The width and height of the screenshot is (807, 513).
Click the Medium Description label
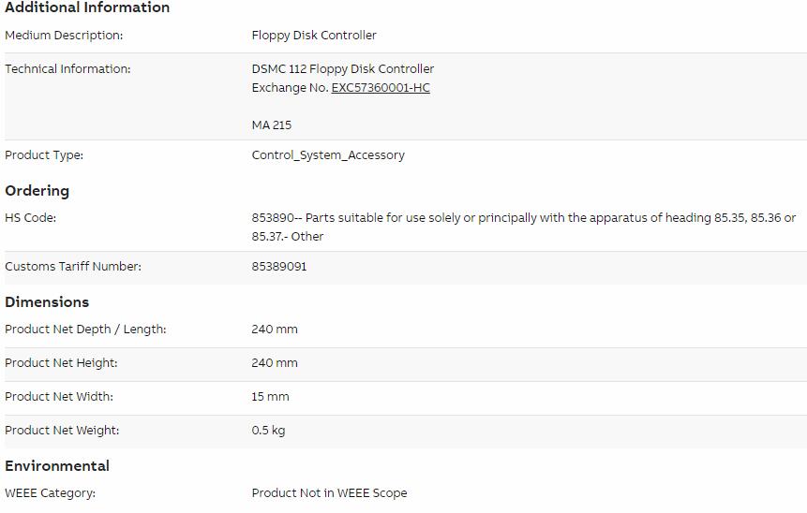64,36
